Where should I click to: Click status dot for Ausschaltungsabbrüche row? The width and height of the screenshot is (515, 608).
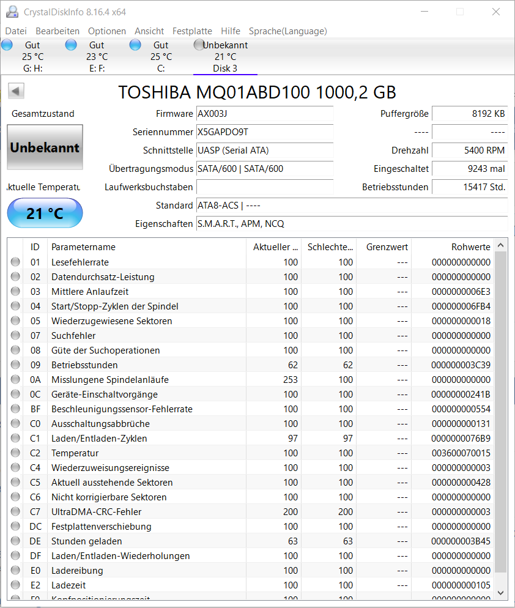[15, 423]
